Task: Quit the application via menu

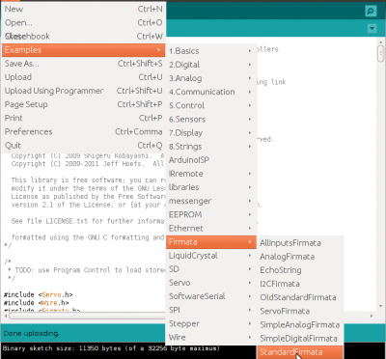Action: tap(84, 146)
